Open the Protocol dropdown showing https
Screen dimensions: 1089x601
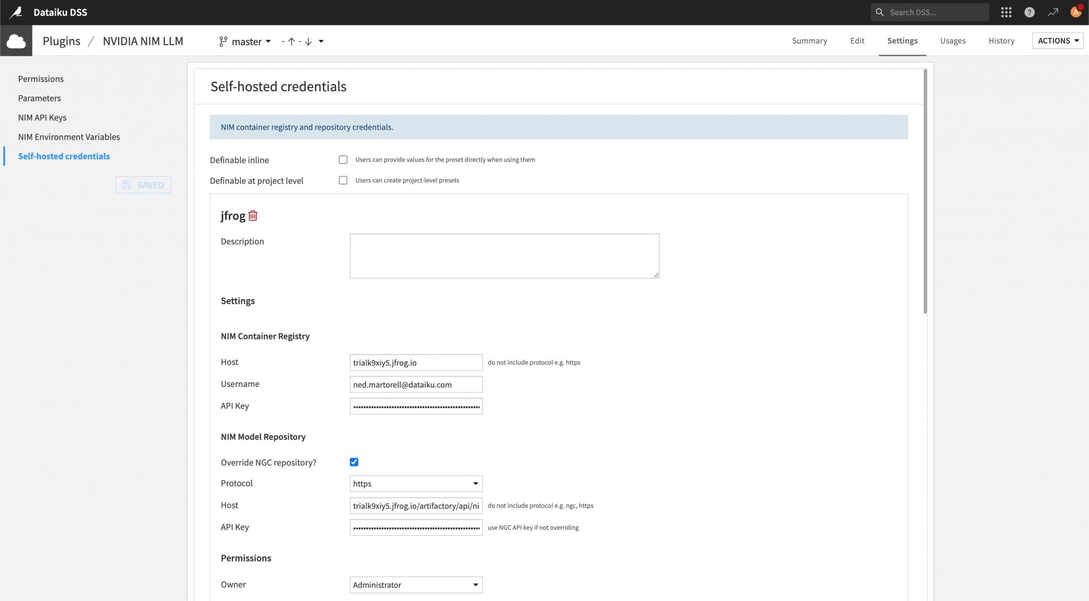(415, 483)
